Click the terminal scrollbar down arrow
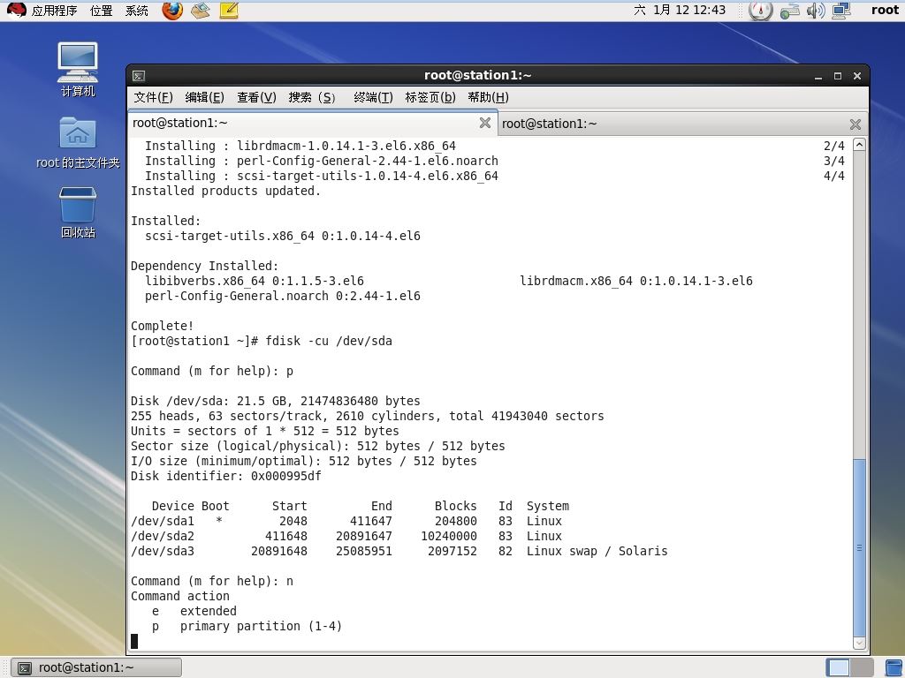The height and width of the screenshot is (678, 905). click(x=859, y=643)
